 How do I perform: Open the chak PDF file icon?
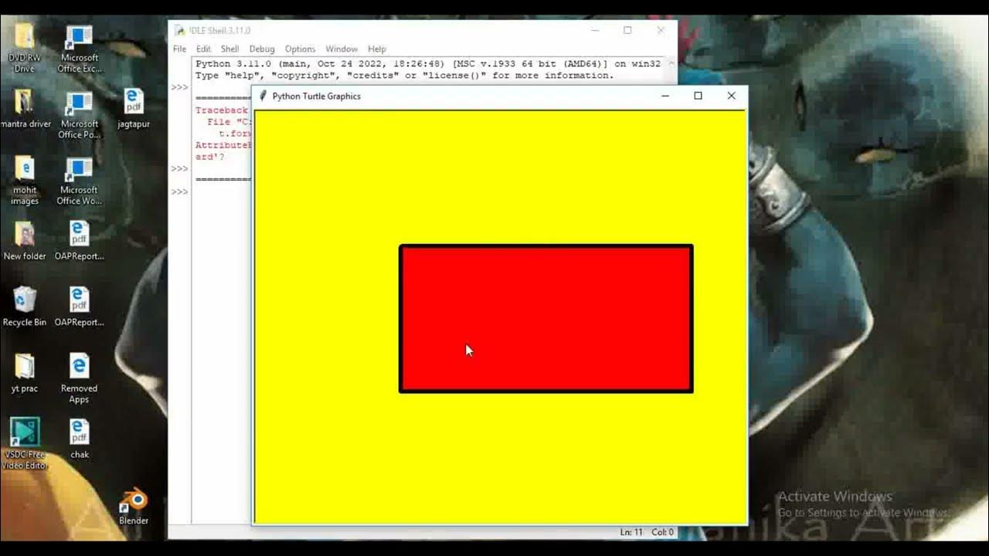[80, 439]
